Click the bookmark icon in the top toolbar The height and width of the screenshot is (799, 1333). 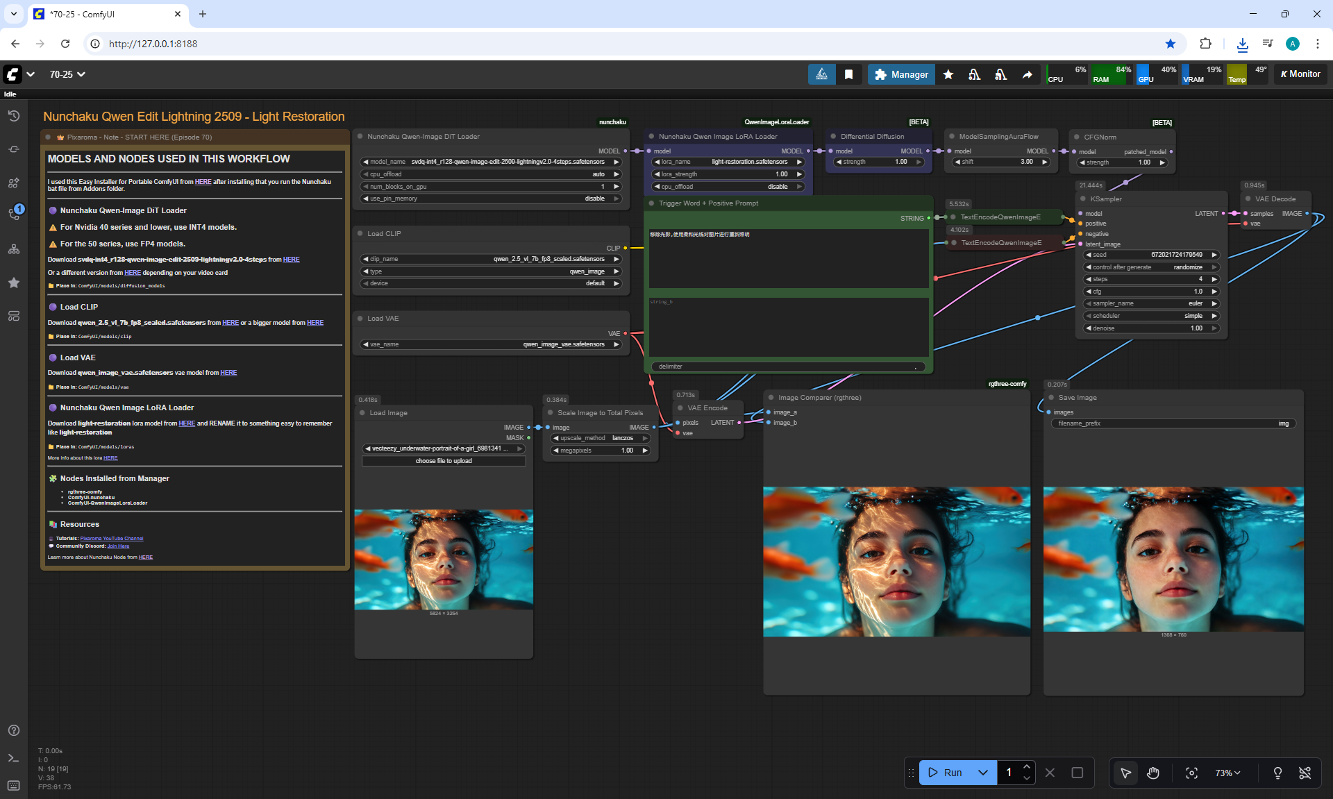click(x=848, y=74)
